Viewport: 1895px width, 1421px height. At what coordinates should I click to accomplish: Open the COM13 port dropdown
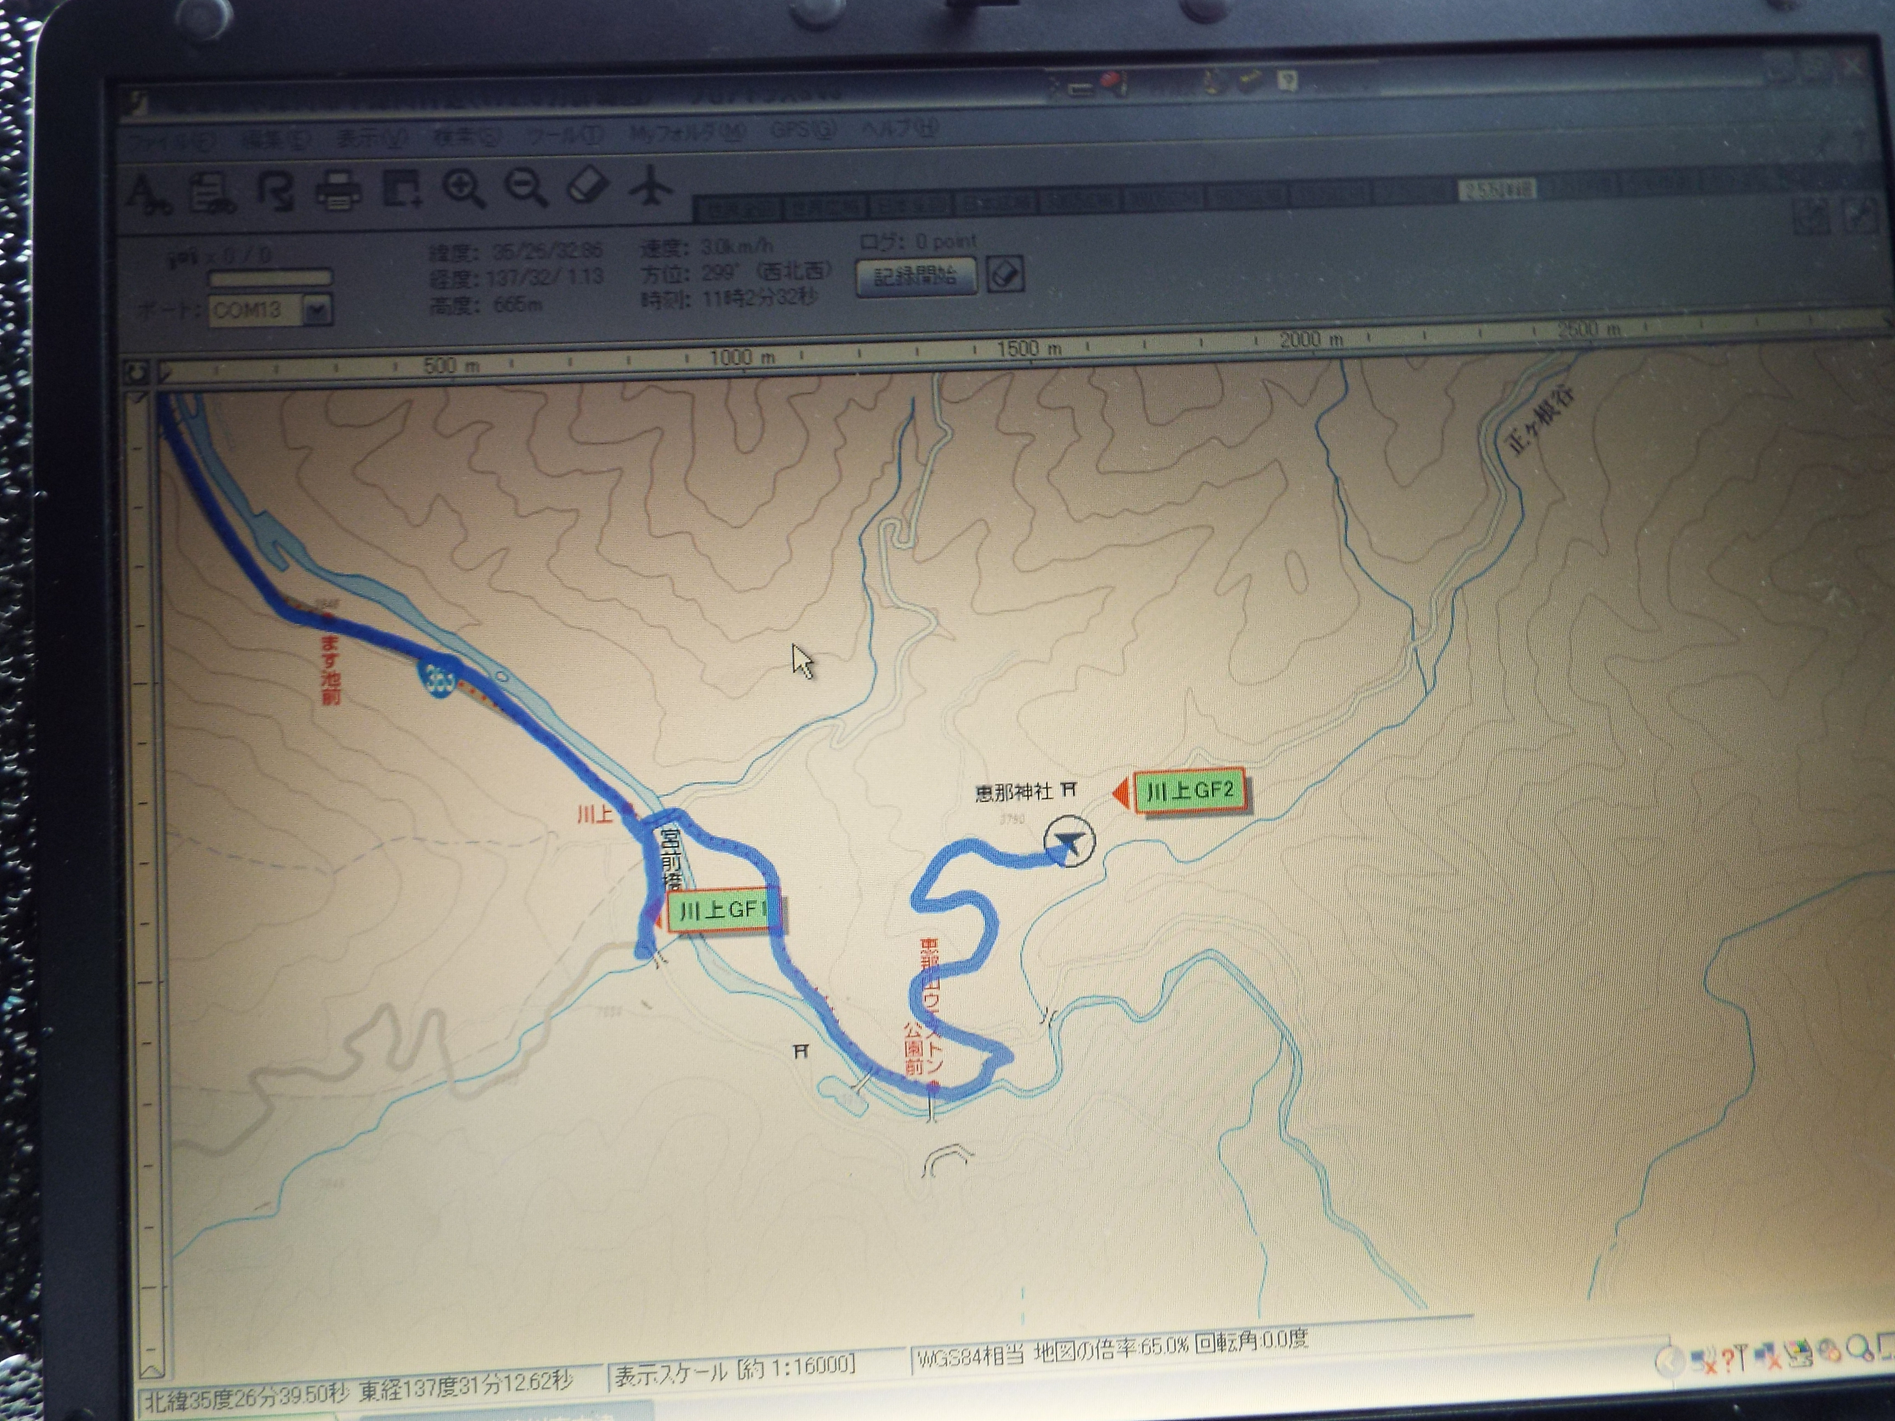(317, 310)
